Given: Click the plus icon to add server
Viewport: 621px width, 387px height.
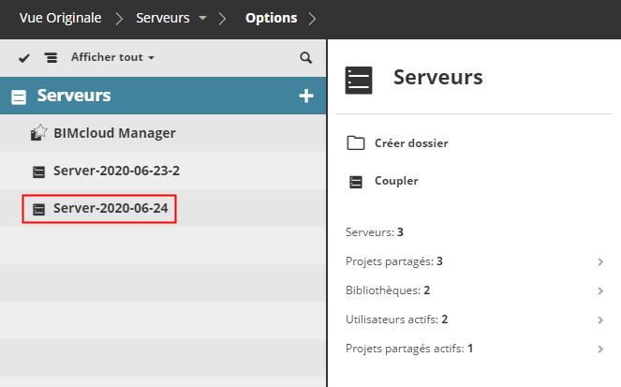Looking at the screenshot, I should coord(305,96).
